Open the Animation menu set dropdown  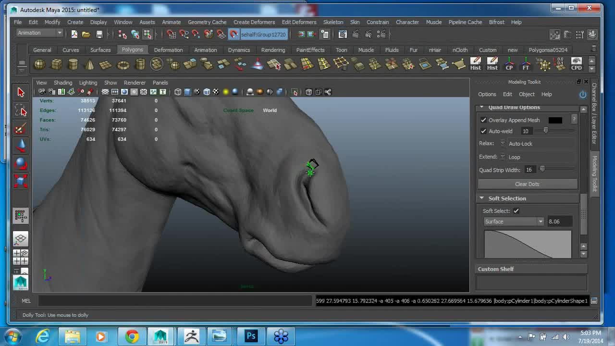[40, 33]
